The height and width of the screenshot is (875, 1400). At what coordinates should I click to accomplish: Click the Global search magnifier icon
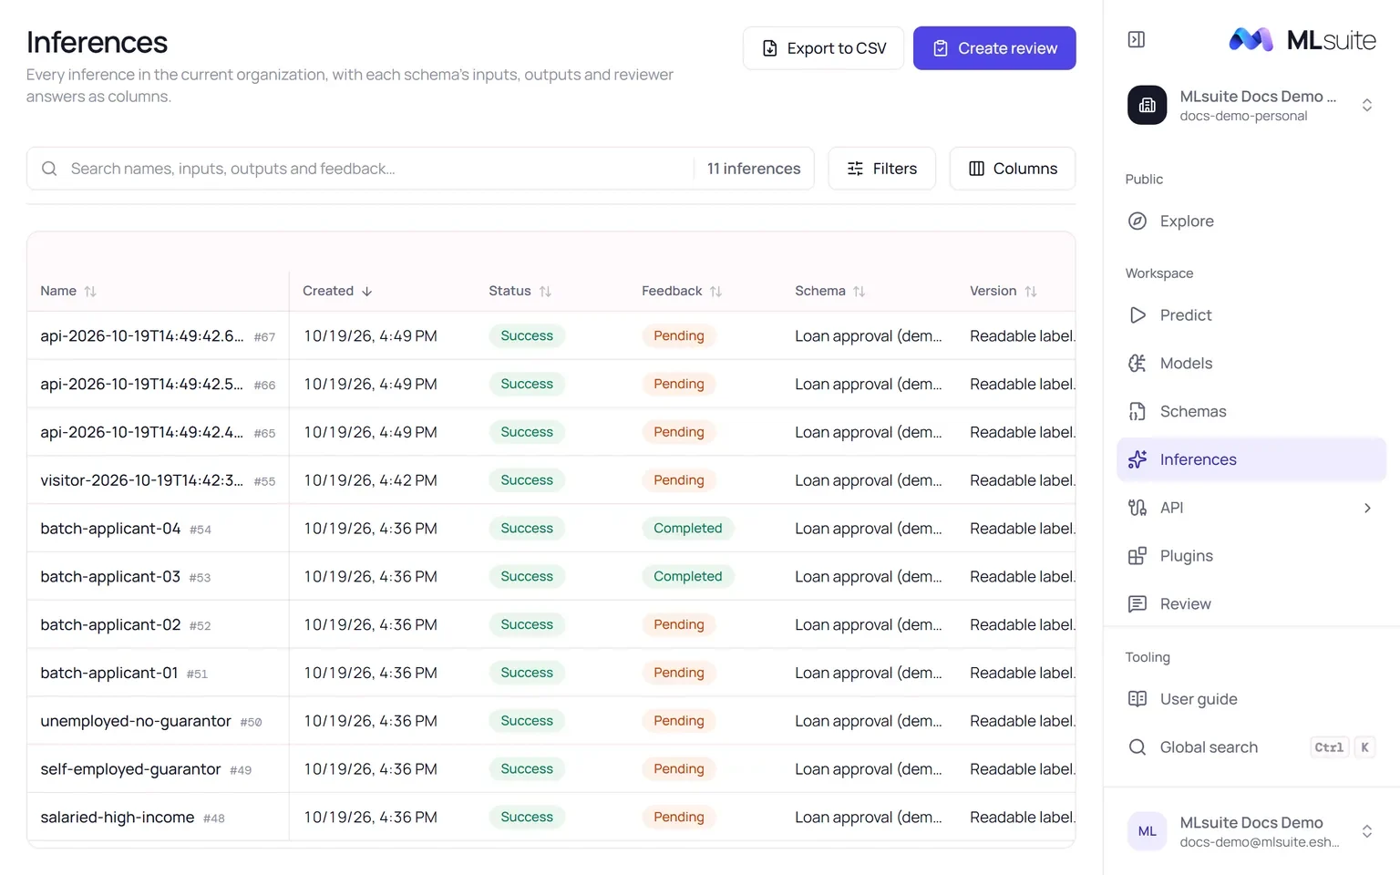click(1137, 747)
